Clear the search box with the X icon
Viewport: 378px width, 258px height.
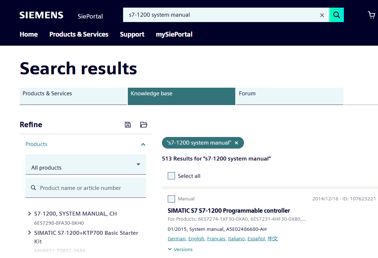(322, 15)
